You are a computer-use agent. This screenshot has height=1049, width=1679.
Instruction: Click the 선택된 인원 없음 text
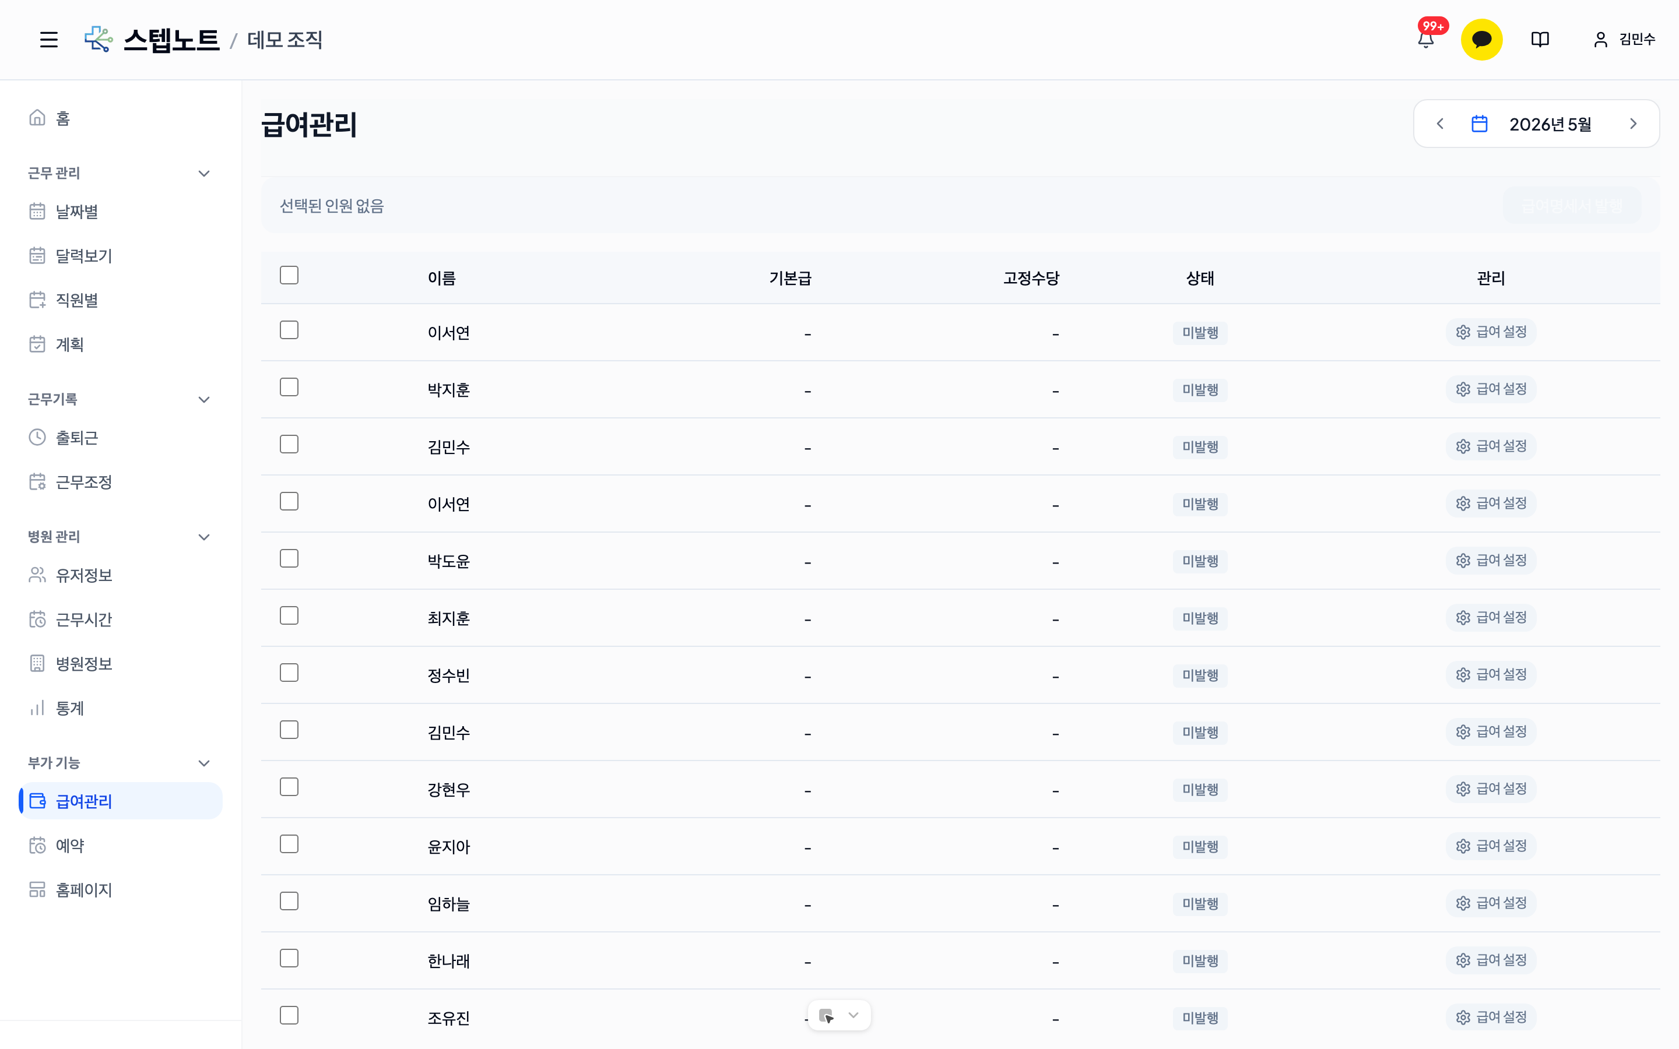(x=332, y=206)
